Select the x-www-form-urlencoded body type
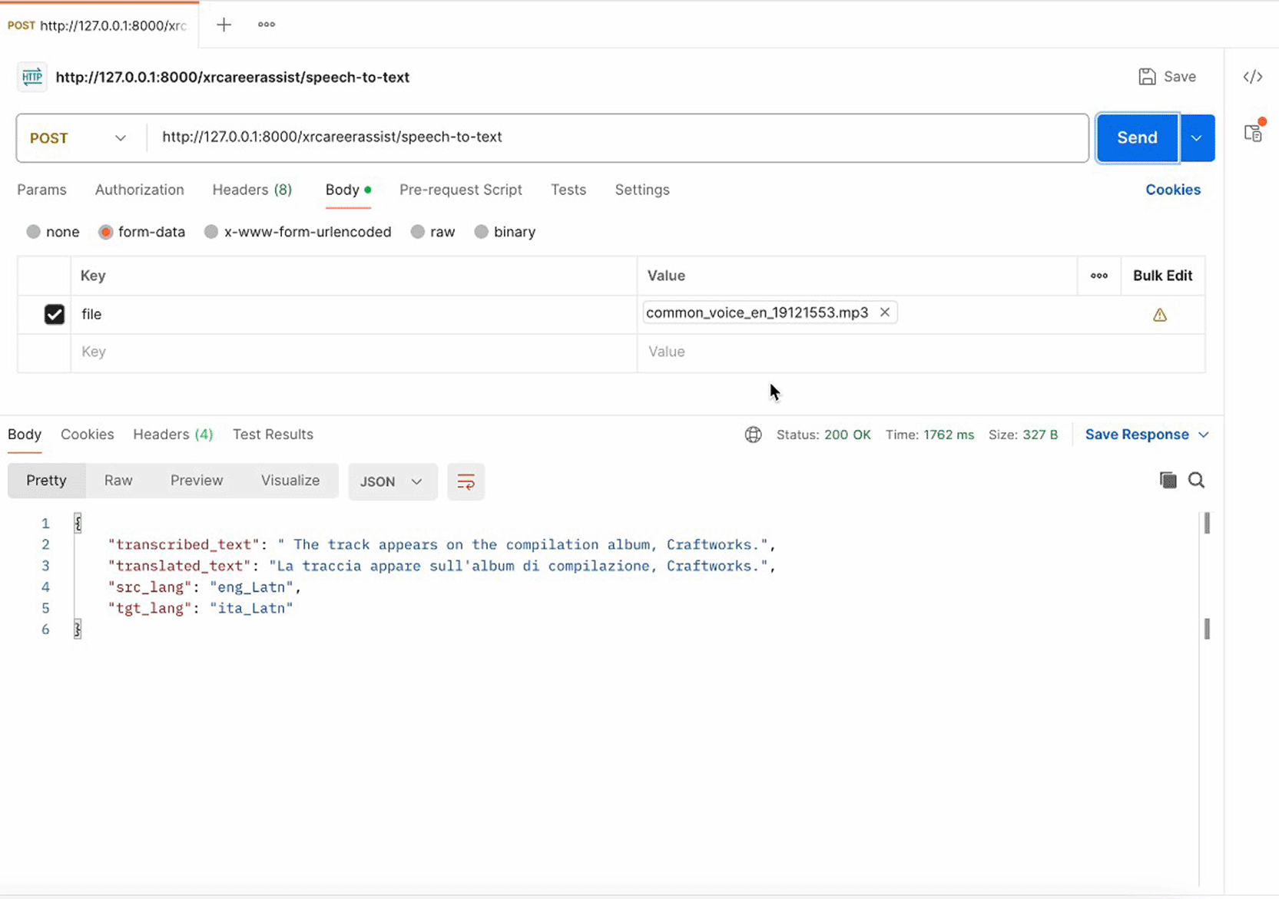Screen dimensions: 1279x899 pyautogui.click(x=211, y=232)
